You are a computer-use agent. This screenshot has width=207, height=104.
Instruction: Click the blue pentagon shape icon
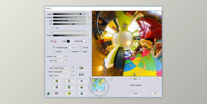(x=81, y=93)
